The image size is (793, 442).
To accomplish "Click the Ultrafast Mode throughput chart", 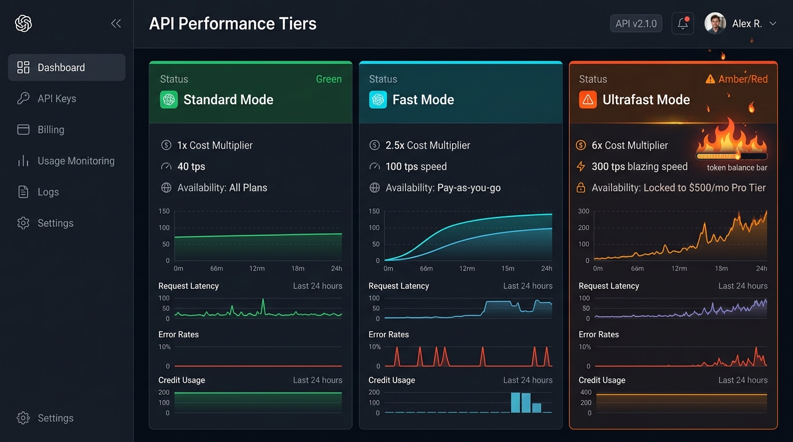I will click(x=681, y=236).
